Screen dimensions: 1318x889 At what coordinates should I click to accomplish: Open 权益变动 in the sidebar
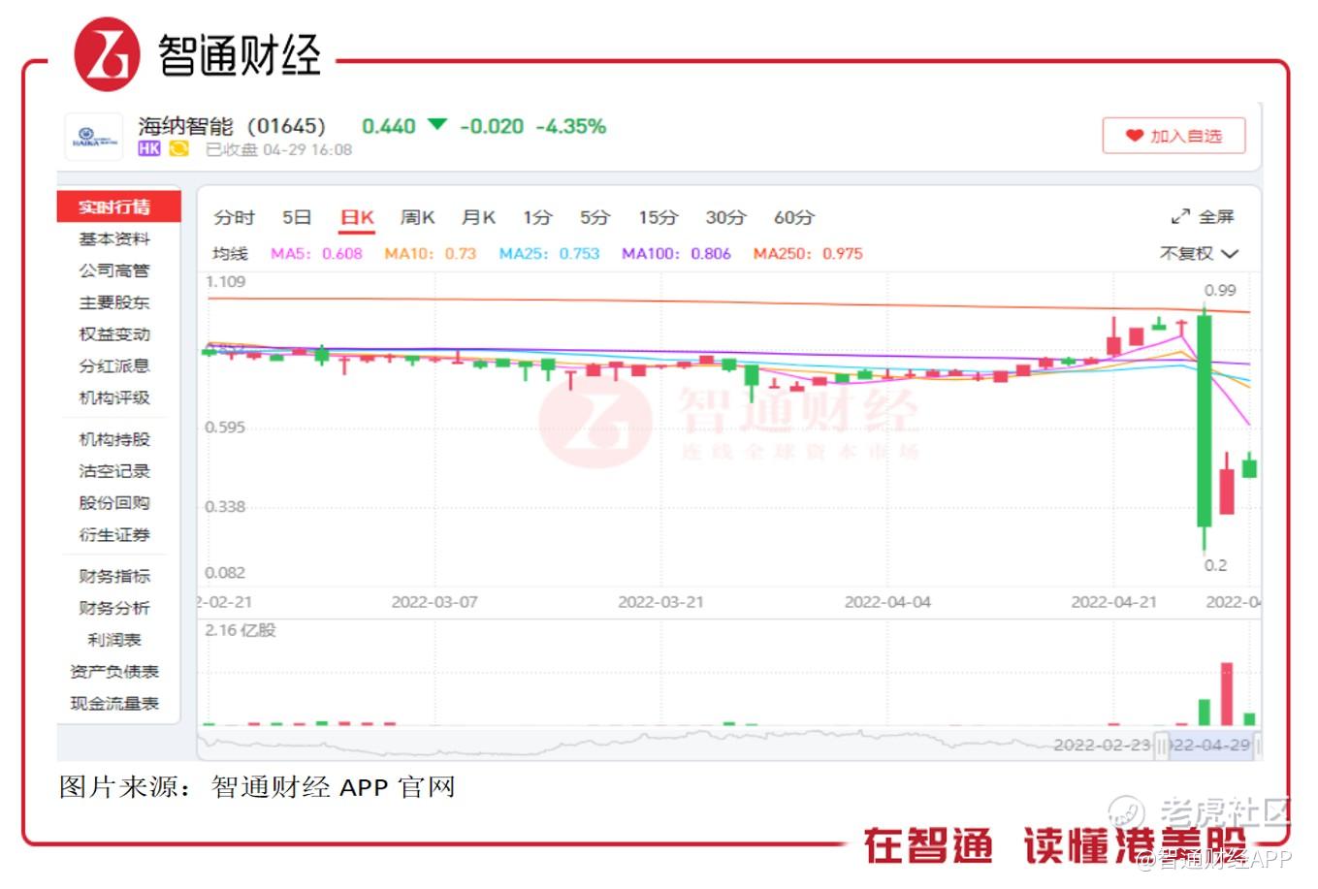pos(114,334)
